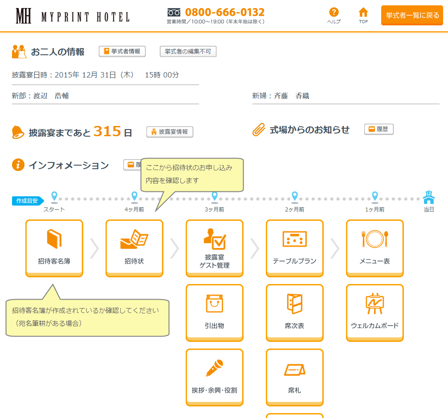Open 挙式者情報 couple info button
This screenshot has height=418, width=448.
tap(122, 52)
